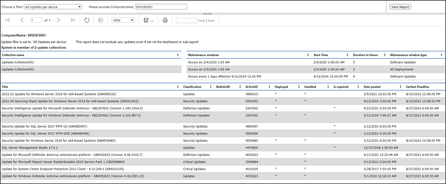
Task: Sort updates by Date posted
Action: click(x=400, y=86)
